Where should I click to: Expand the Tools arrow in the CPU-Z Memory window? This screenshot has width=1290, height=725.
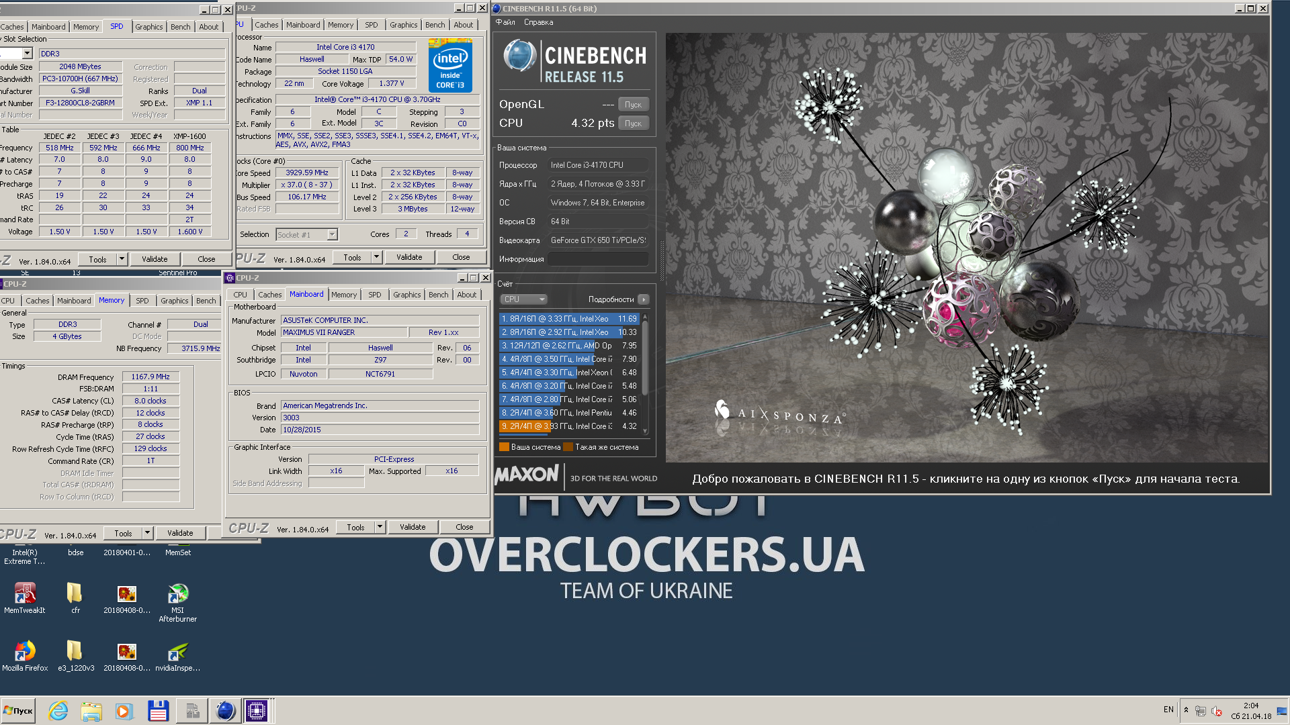point(147,533)
